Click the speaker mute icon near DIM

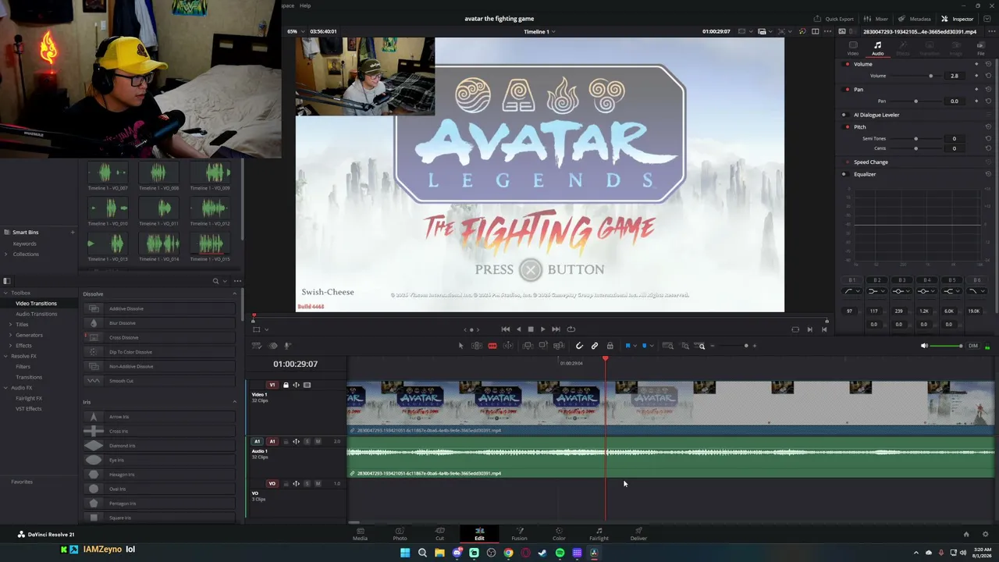(925, 346)
